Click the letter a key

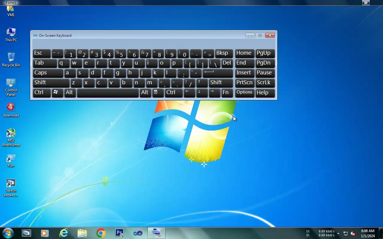coord(70,73)
